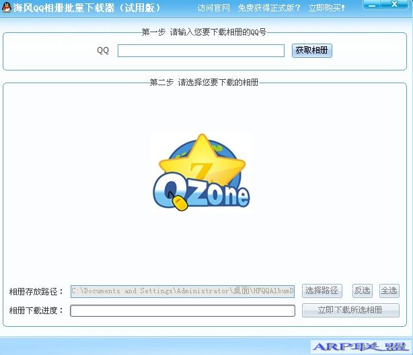Click the QQ label text
Screen dimensions: 413x355
click(x=103, y=50)
